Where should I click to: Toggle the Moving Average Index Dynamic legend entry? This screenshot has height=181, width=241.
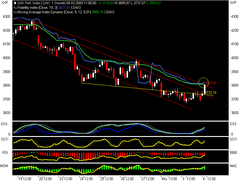pos(54,12)
